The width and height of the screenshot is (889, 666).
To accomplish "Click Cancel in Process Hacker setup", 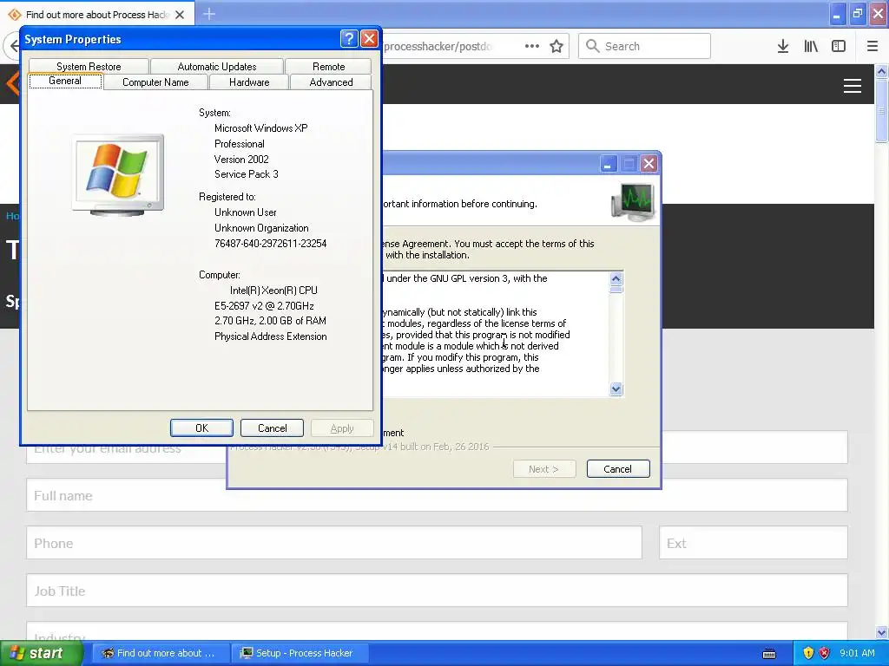I will click(618, 469).
